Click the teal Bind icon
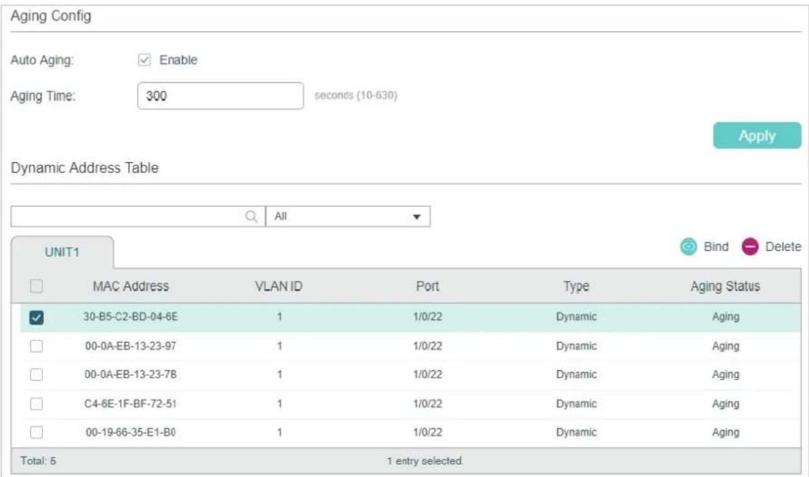Screen dimensions: 809x477 tap(688, 247)
